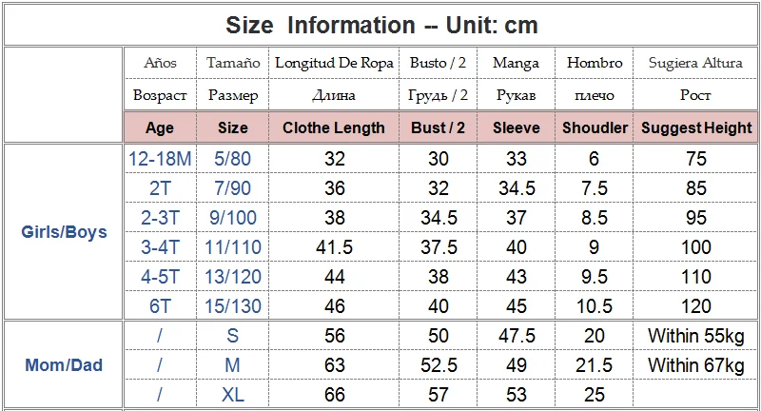Viewport: 761px width, 411px height.
Task: Select the 9/100 size cell
Action: click(x=232, y=218)
